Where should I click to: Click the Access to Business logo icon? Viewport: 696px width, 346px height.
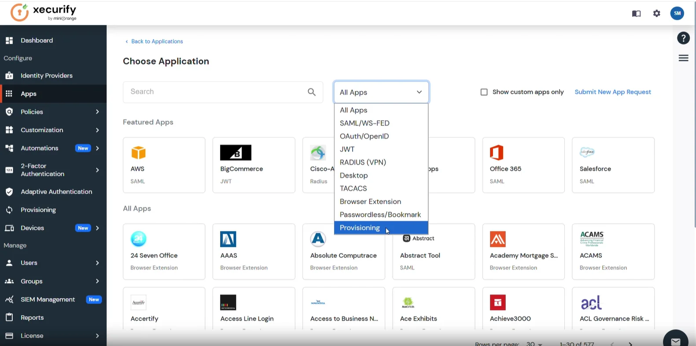tap(318, 302)
